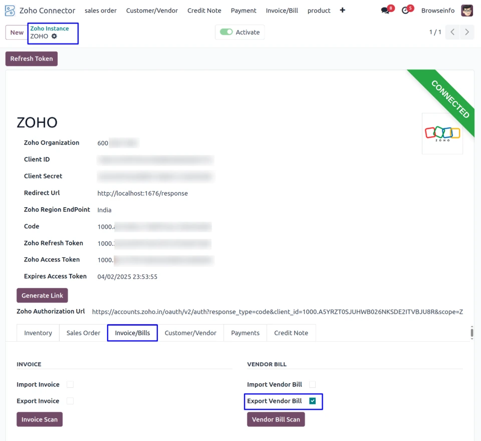Click the Vendor Bill Scan button

click(x=276, y=419)
